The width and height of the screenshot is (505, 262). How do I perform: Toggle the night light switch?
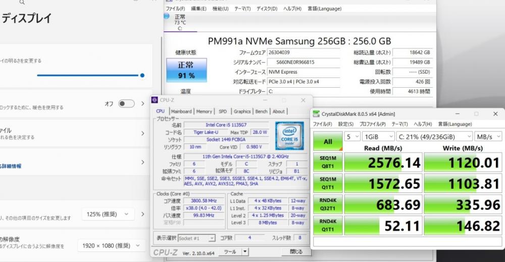pyautogui.click(x=126, y=104)
